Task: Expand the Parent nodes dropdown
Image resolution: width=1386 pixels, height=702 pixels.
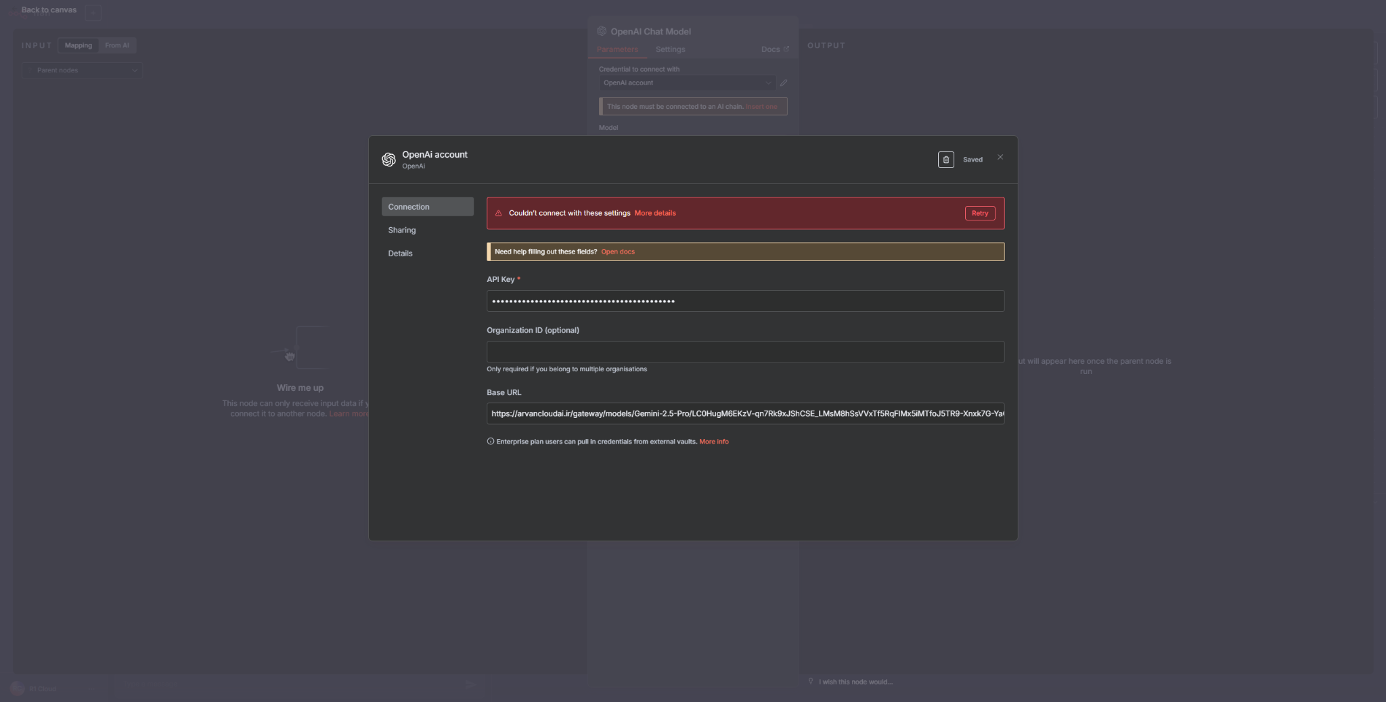Action: pyautogui.click(x=82, y=70)
